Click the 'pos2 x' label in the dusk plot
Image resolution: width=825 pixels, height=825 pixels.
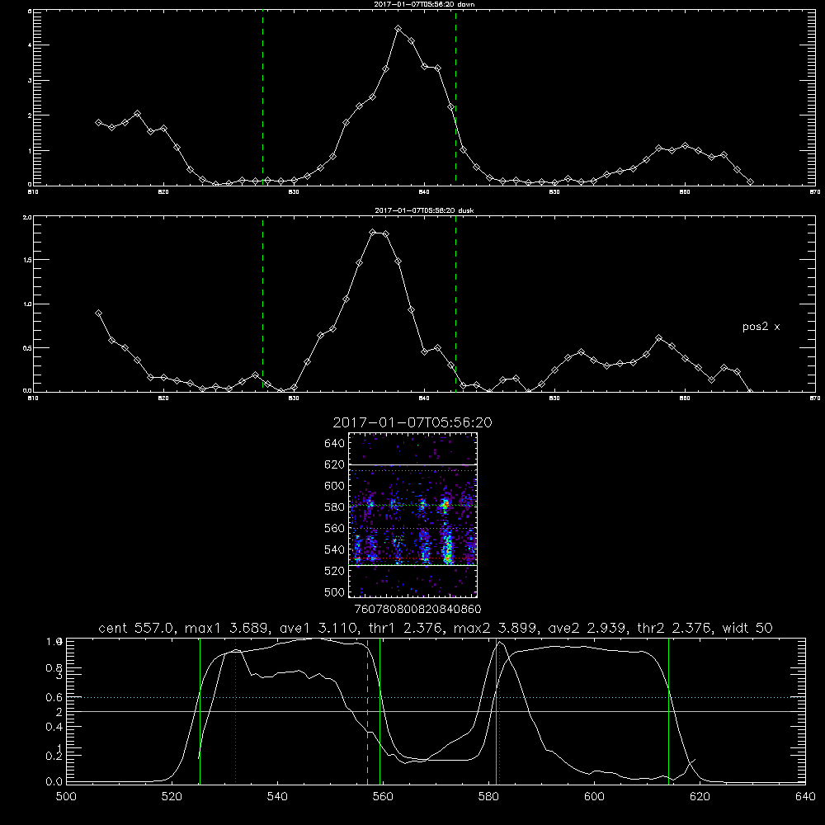[x=761, y=327]
